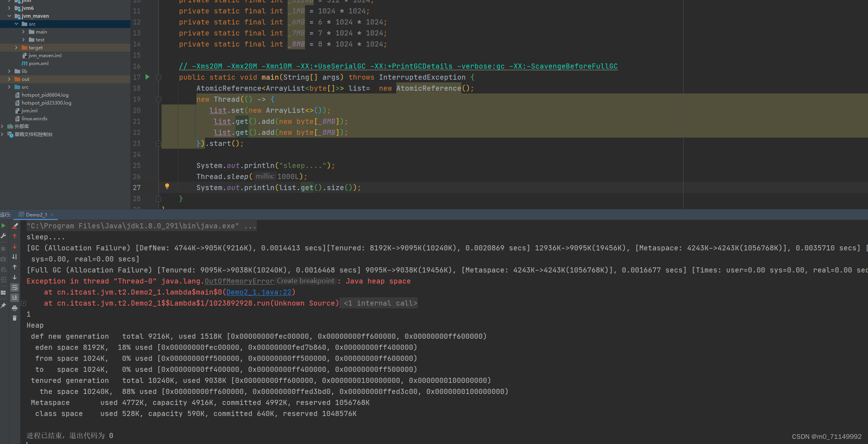Toggle scroll to end of console

(15, 298)
